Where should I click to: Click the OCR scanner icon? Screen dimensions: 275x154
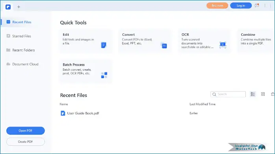[x=223, y=45]
